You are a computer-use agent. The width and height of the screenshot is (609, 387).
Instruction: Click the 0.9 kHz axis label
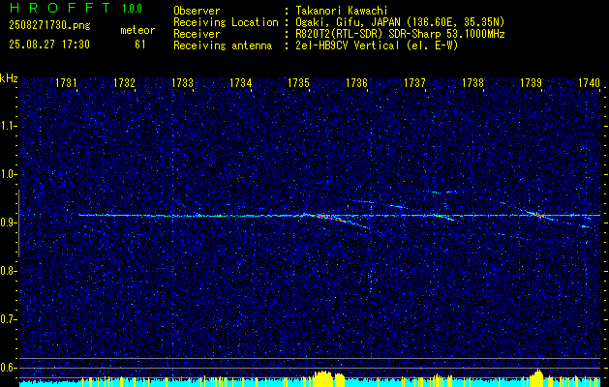[8, 223]
